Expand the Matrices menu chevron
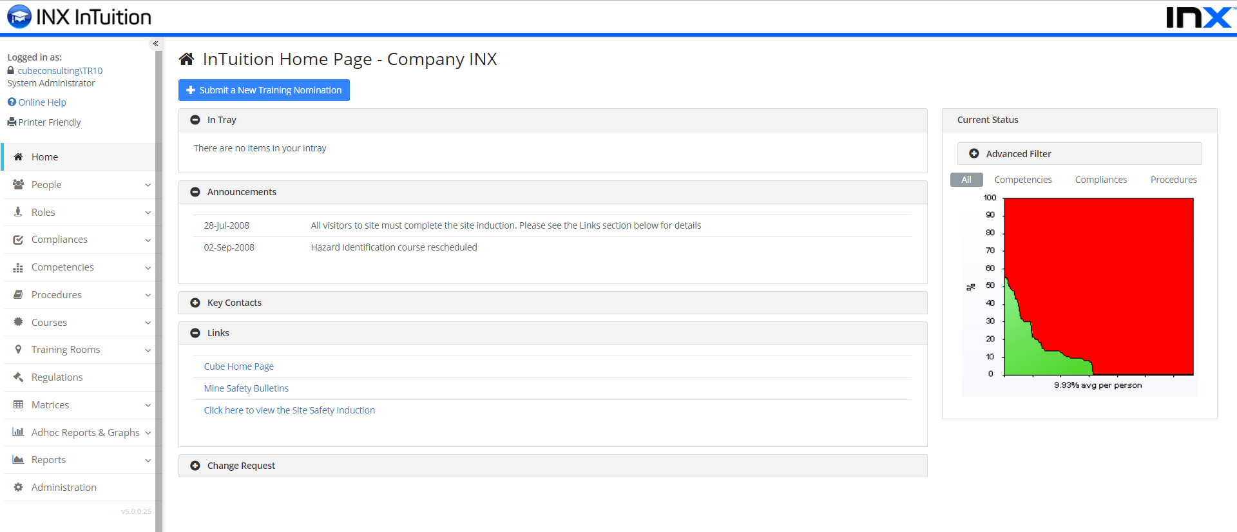This screenshot has width=1237, height=532. pos(148,405)
